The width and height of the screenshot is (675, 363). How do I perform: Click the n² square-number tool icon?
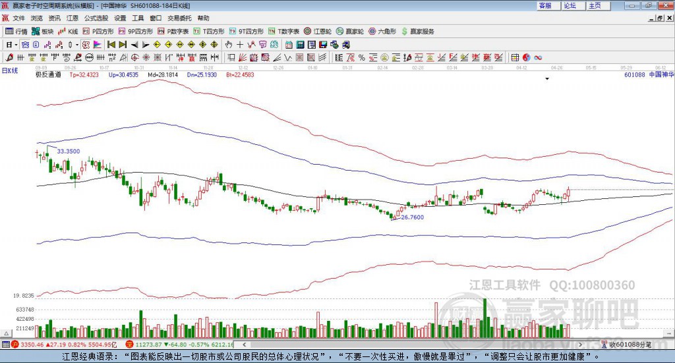(112, 57)
